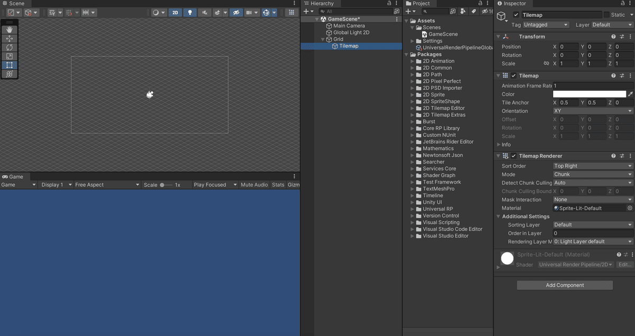Click the Scene camera settings icon
Viewport: 635px width, 336px height.
pos(248,13)
